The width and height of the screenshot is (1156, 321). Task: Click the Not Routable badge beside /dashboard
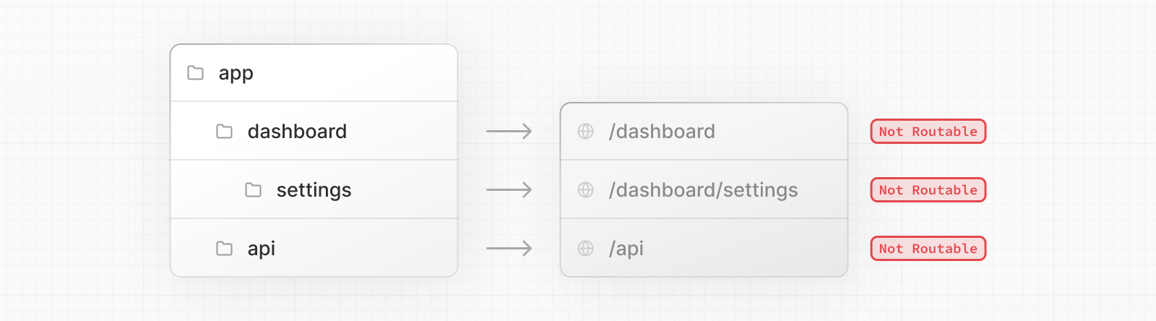click(x=928, y=132)
